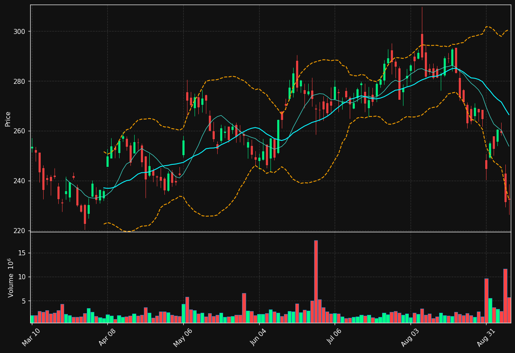Click the tallest red volume bar near 17 million

[316, 281]
